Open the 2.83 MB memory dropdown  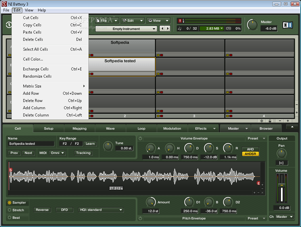tap(212, 28)
